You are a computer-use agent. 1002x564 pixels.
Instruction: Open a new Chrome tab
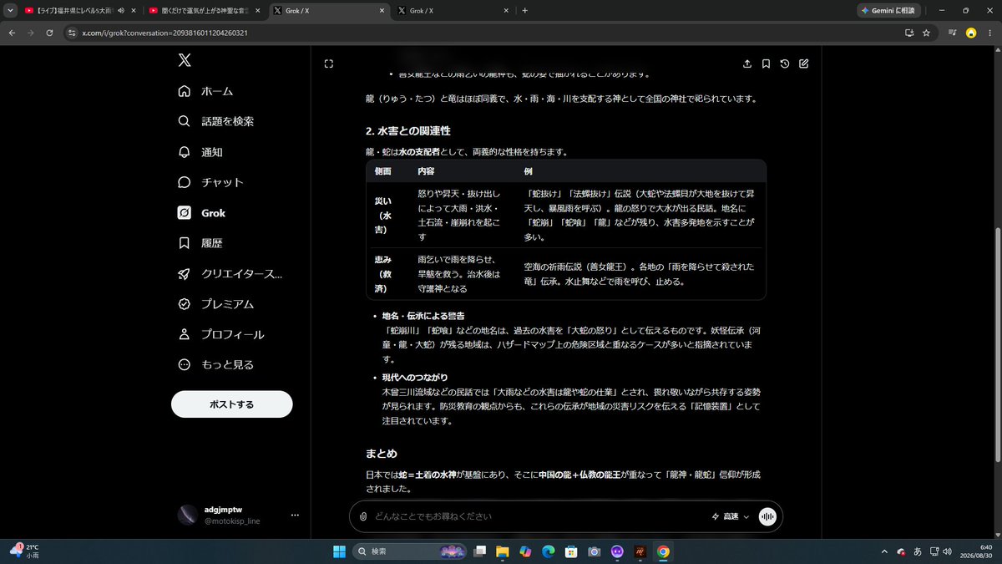click(524, 11)
